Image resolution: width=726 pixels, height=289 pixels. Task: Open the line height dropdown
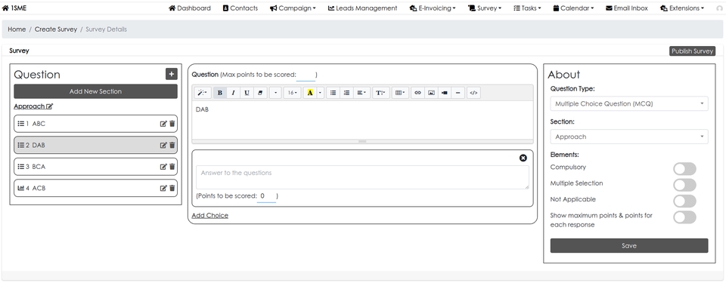(380, 93)
